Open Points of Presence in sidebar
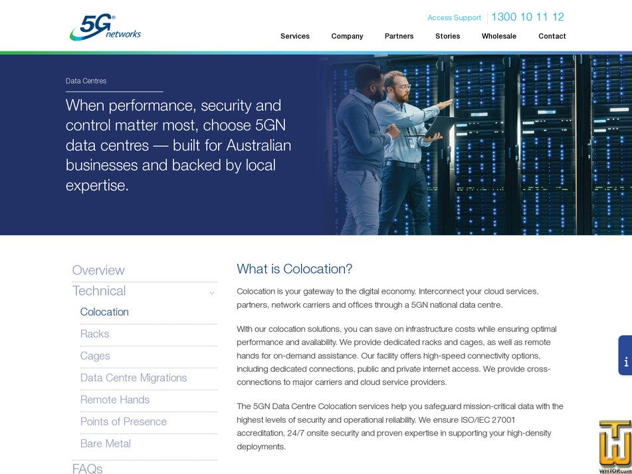The image size is (632, 474). click(124, 421)
